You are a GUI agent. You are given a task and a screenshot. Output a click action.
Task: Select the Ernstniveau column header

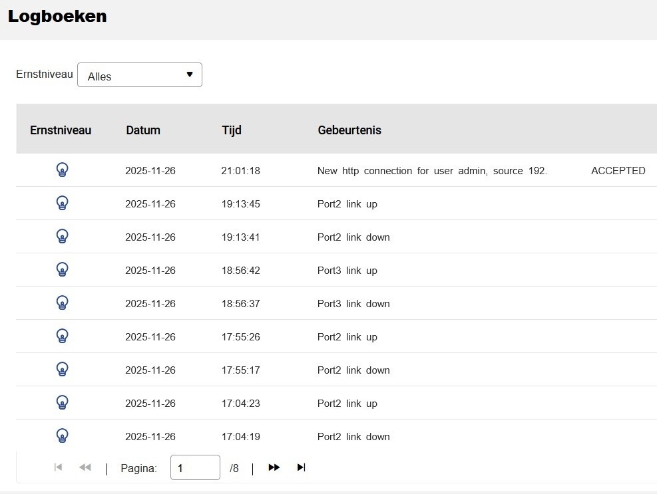(61, 130)
